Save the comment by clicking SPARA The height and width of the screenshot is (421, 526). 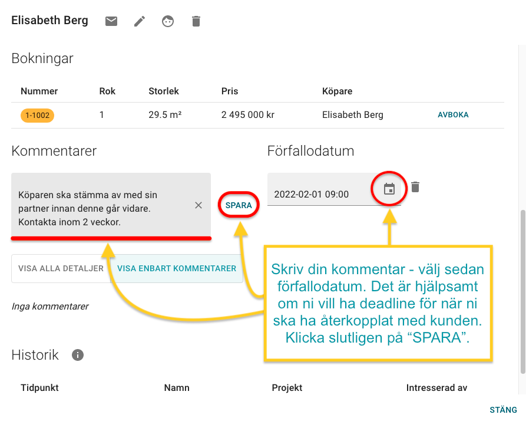238,205
